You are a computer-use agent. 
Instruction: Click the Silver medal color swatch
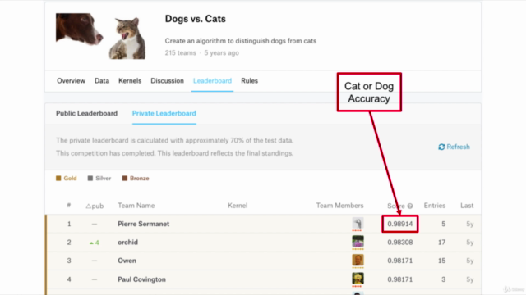[90, 179]
